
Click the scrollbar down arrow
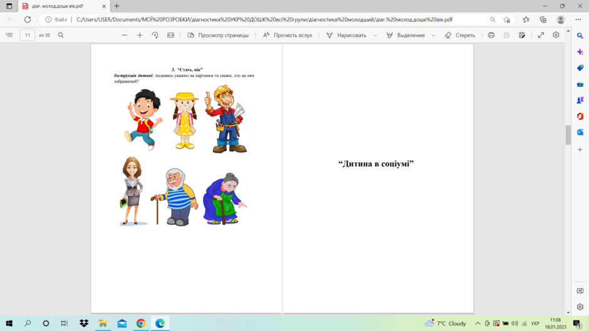pos(568,313)
